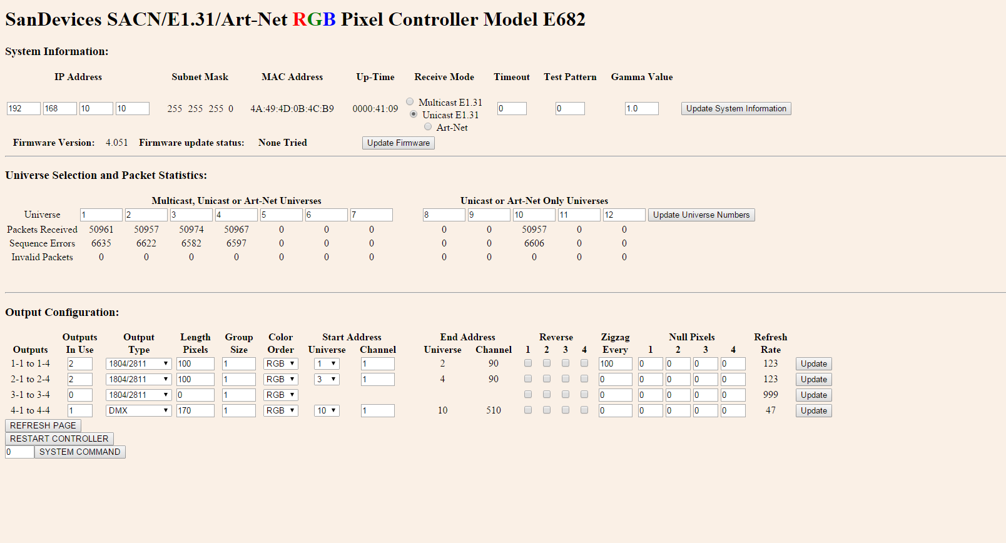Focus the third IP address octet field
The width and height of the screenshot is (1006, 543).
click(x=96, y=108)
